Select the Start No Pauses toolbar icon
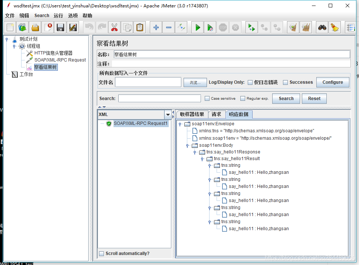 [210, 27]
